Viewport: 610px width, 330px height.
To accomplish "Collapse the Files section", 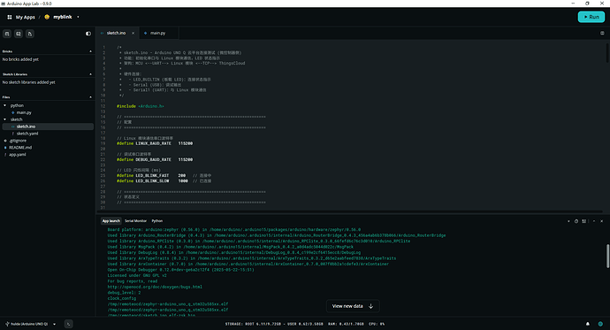I will coord(91,97).
